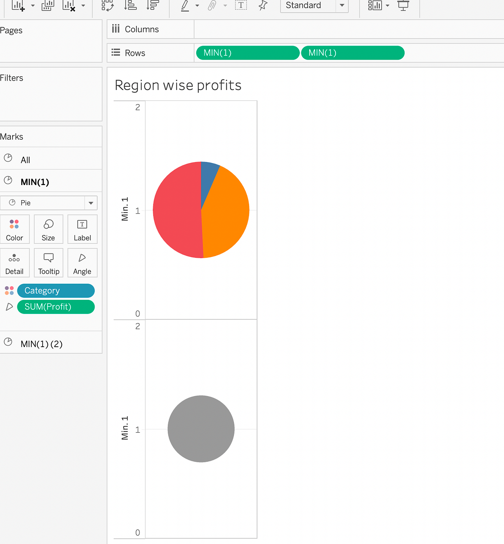Enter Presentation Mode
This screenshot has width=504, height=544.
click(x=403, y=5)
